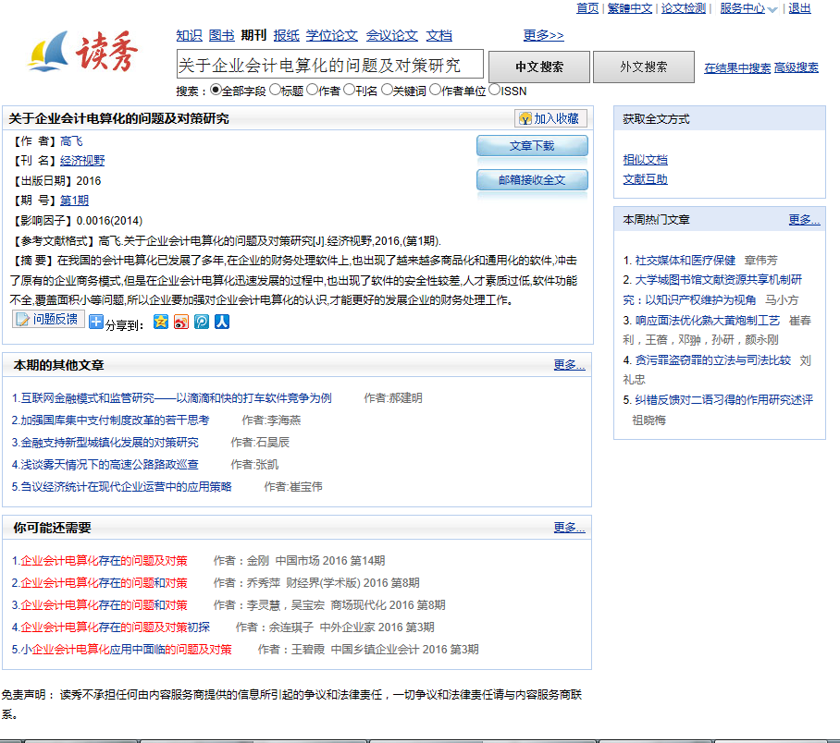This screenshot has height=743, width=840.
Task: Click the 读秀 sailboat logo
Action: tap(83, 54)
